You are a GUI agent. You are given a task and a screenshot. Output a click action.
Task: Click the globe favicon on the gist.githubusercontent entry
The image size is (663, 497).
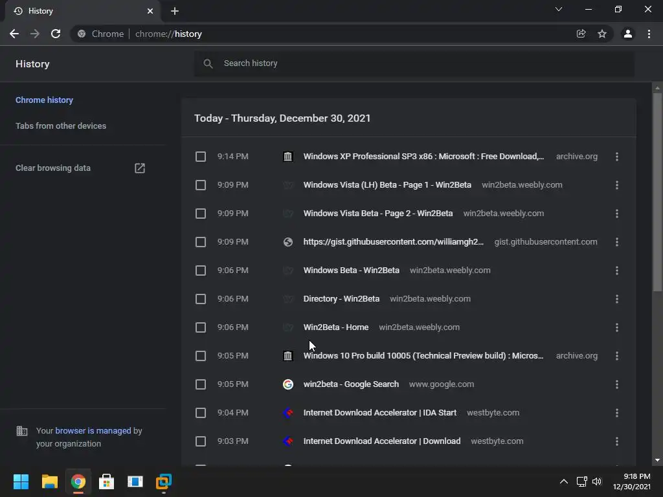(288, 242)
